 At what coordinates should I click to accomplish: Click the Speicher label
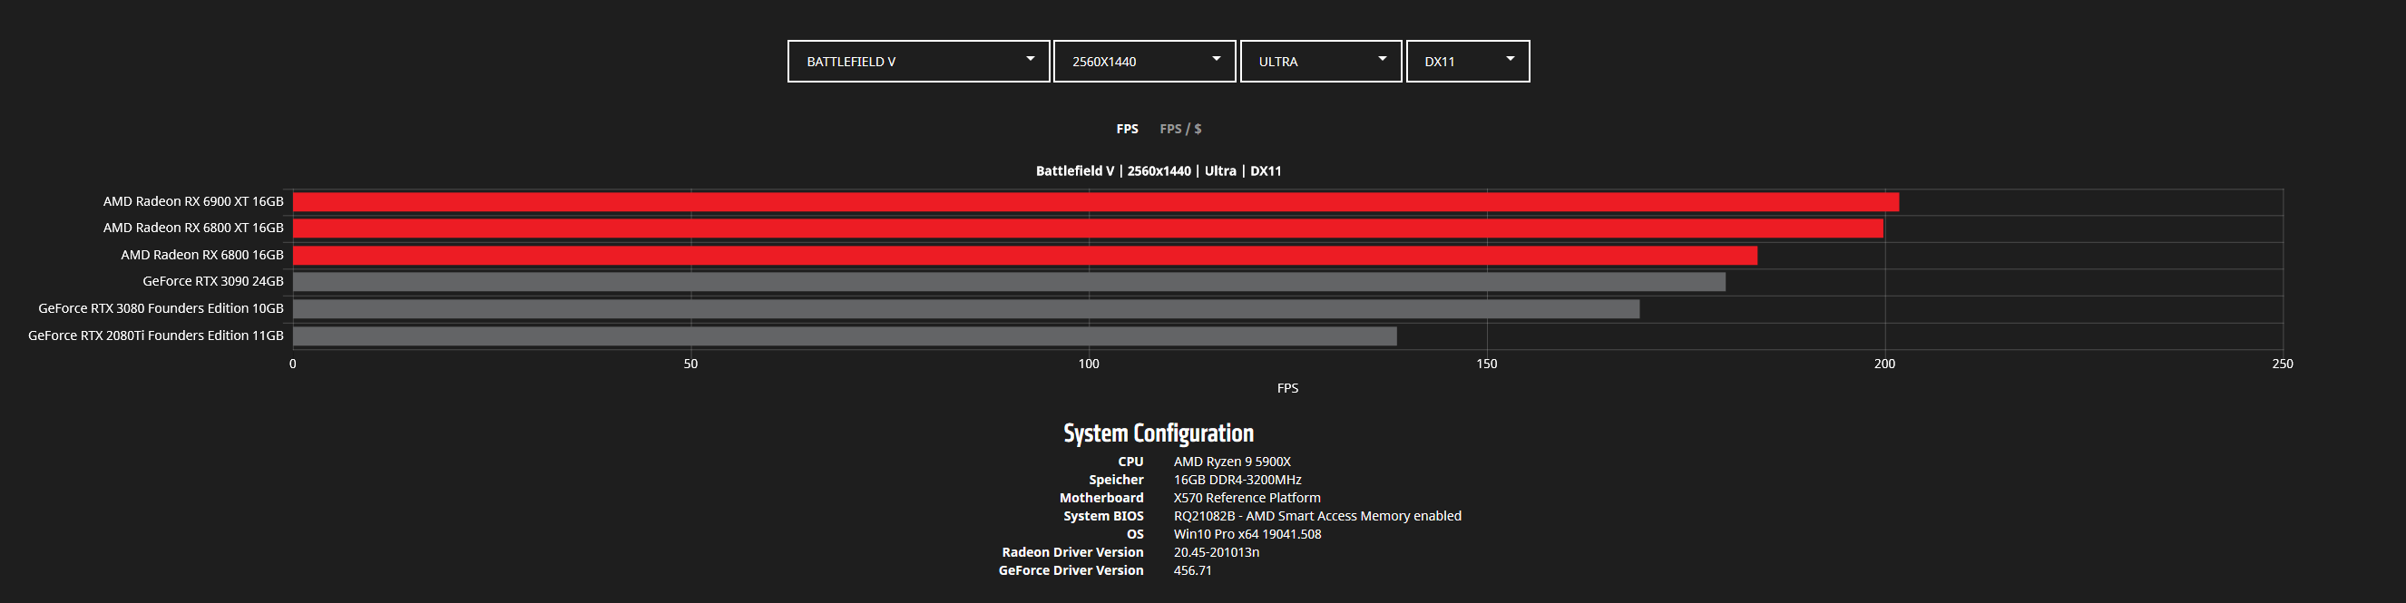click(1116, 480)
